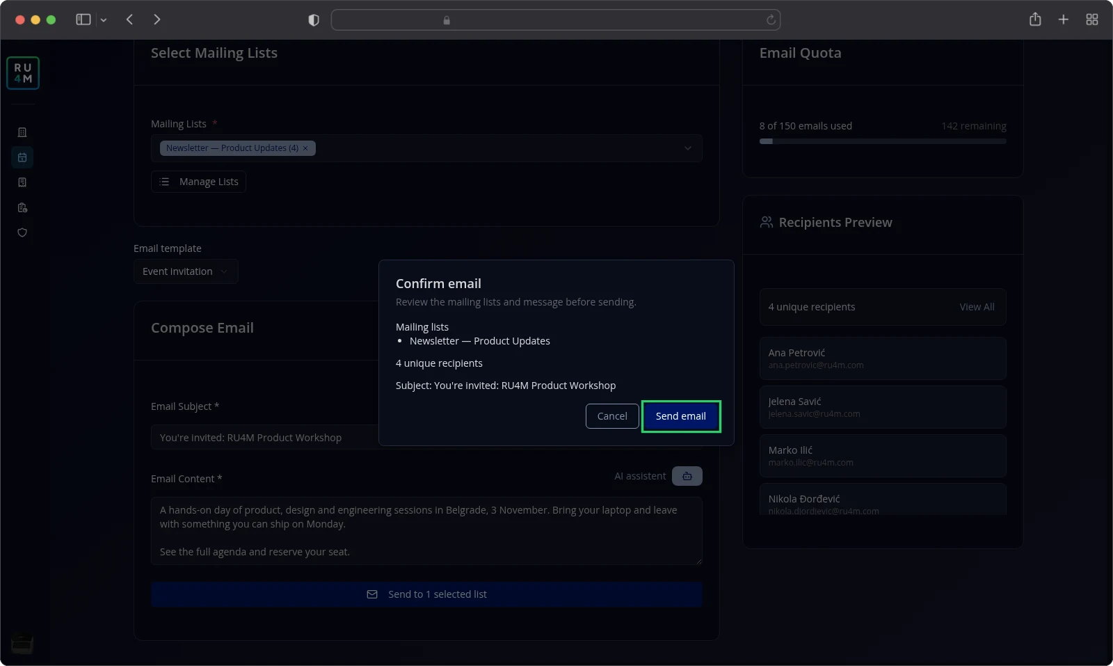This screenshot has height=666, width=1113.
Task: Click the '142 remaining' quota text
Action: coord(974,126)
